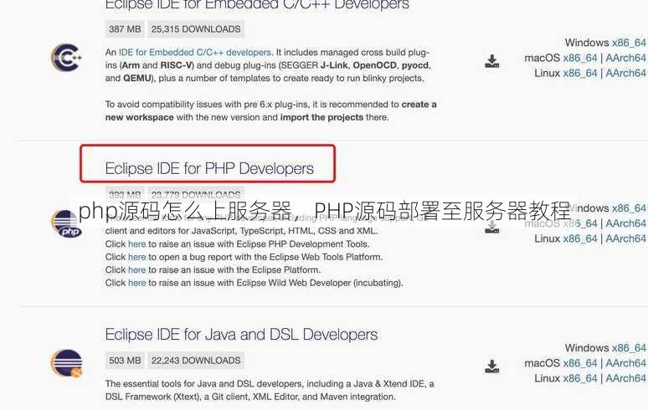This screenshot has height=410, width=648.
Task: Download PHP Developers Linux x86_64 build
Action: point(580,238)
